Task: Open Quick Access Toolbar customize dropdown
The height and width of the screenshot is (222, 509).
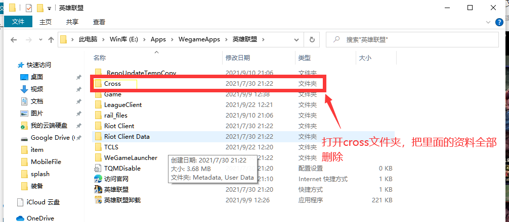Action: (50, 9)
